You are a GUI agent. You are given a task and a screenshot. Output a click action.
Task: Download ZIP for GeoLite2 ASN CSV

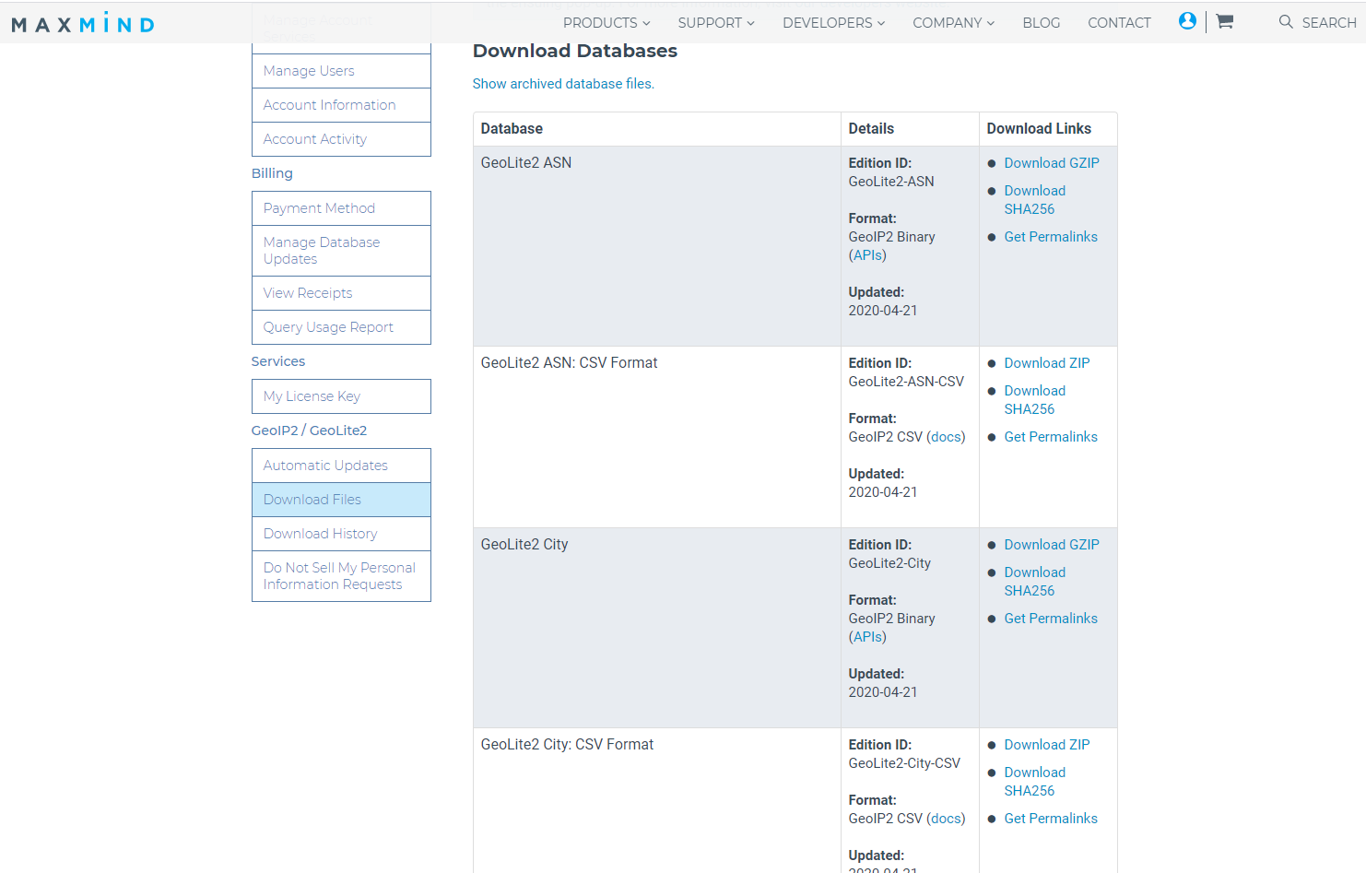(1047, 363)
